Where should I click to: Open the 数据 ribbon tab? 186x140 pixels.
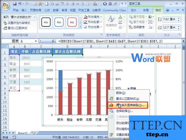pos(56,10)
